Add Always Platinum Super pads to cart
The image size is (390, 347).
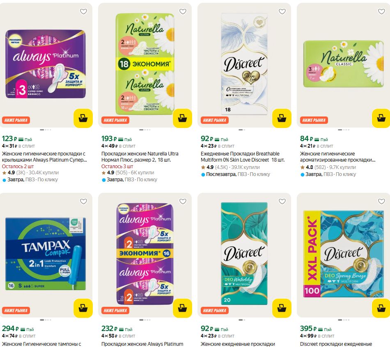tap(83, 118)
